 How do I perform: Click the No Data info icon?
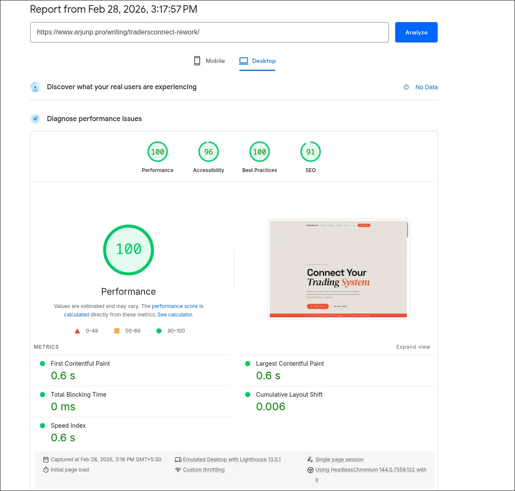click(x=406, y=87)
